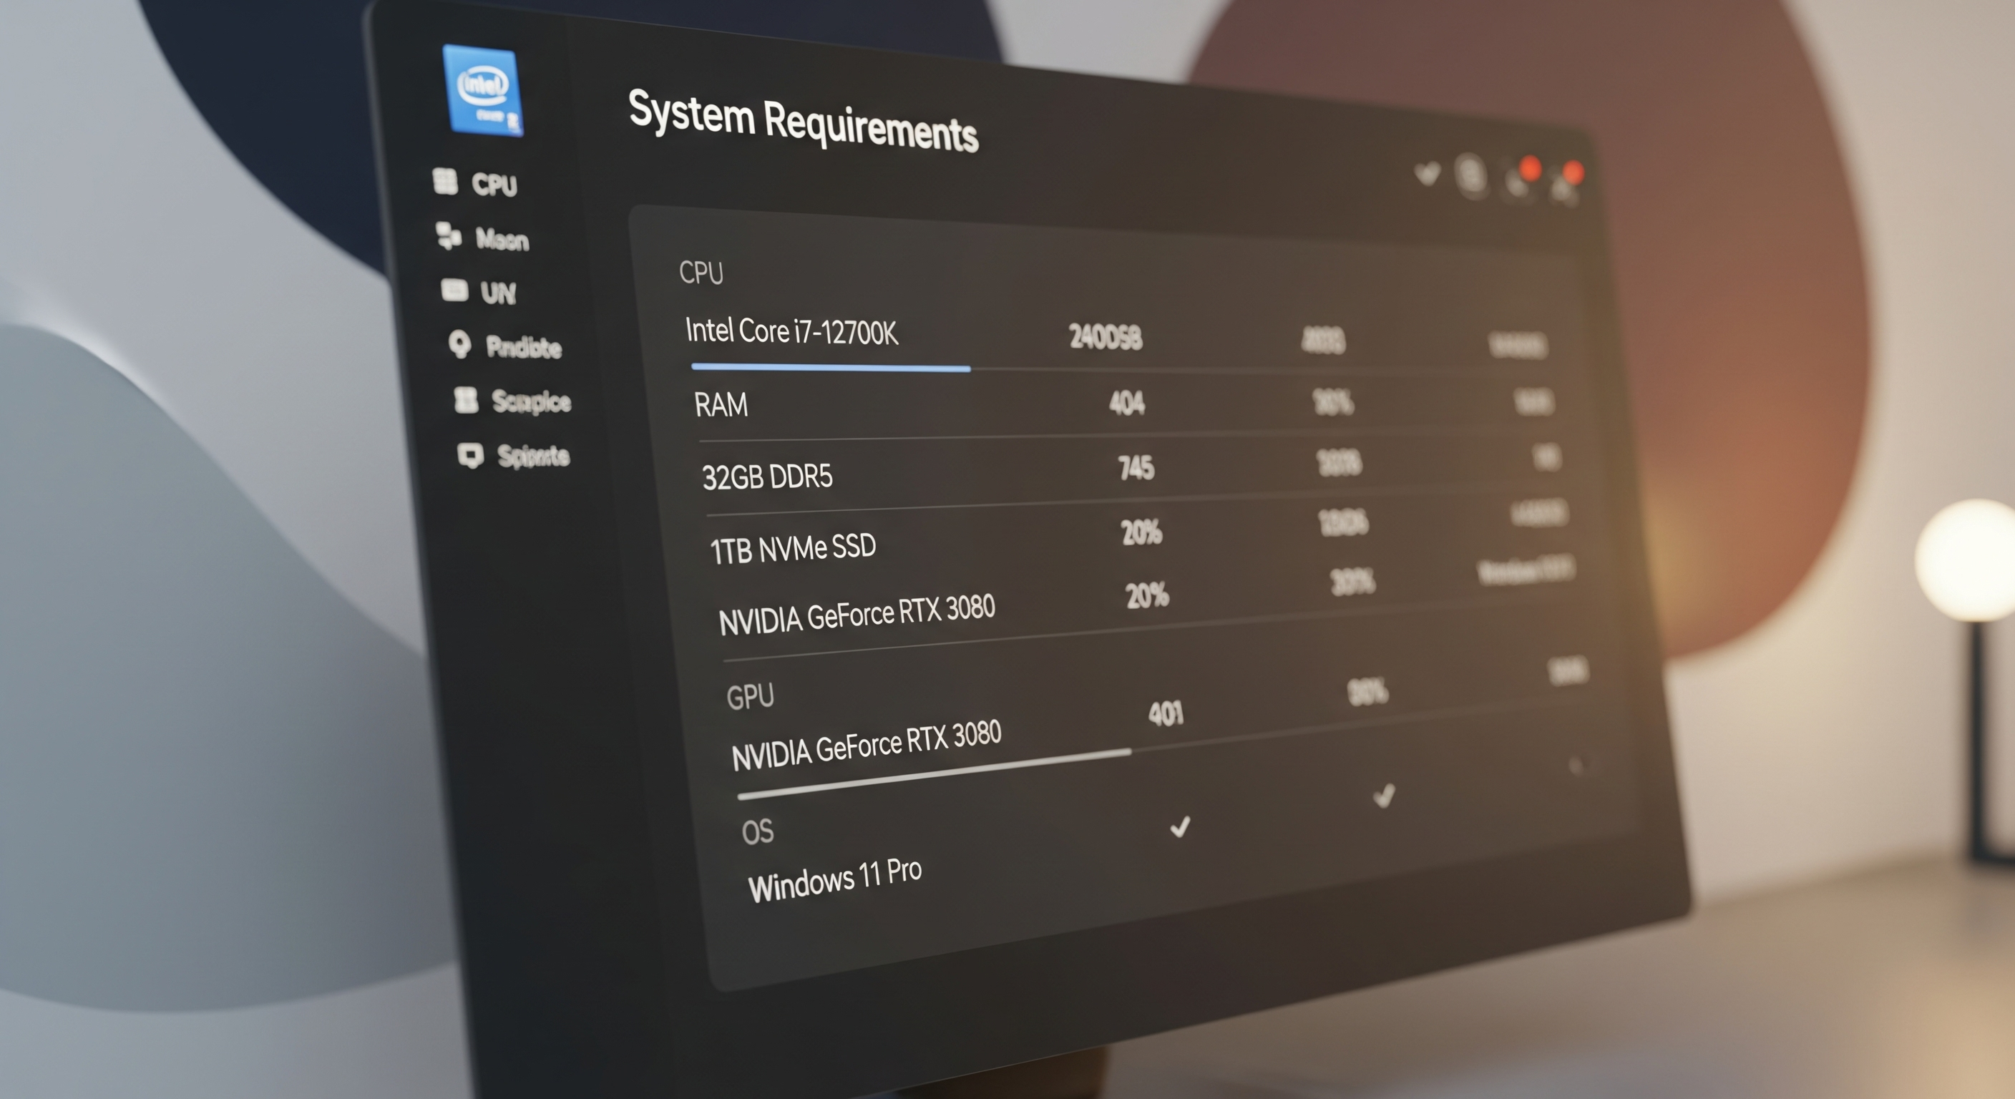
Task: Select the CPU chip icon in sidebar
Action: (445, 182)
